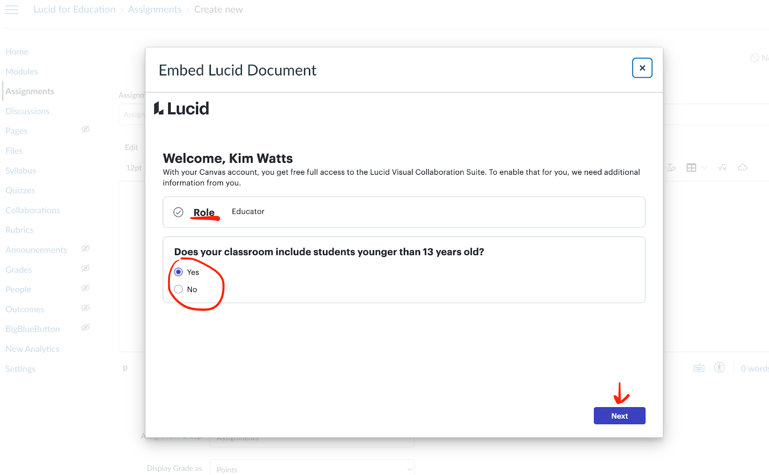Click hidden-eye icon next to BigBlueButton
This screenshot has height=475, width=769.
coord(86,328)
